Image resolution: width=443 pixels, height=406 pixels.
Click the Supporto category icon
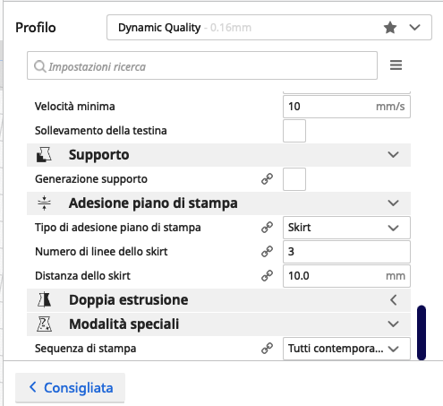[44, 155]
